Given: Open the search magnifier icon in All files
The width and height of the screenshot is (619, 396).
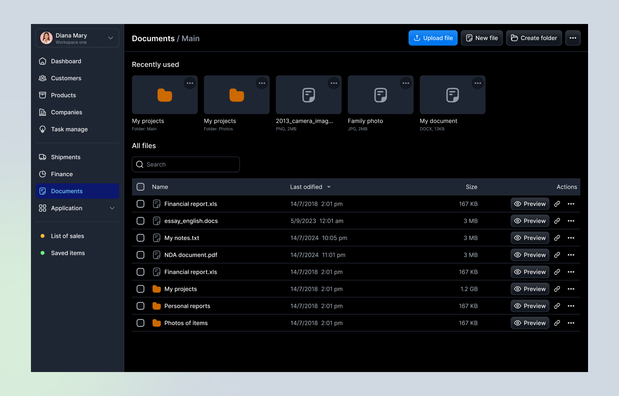Looking at the screenshot, I should [x=140, y=164].
